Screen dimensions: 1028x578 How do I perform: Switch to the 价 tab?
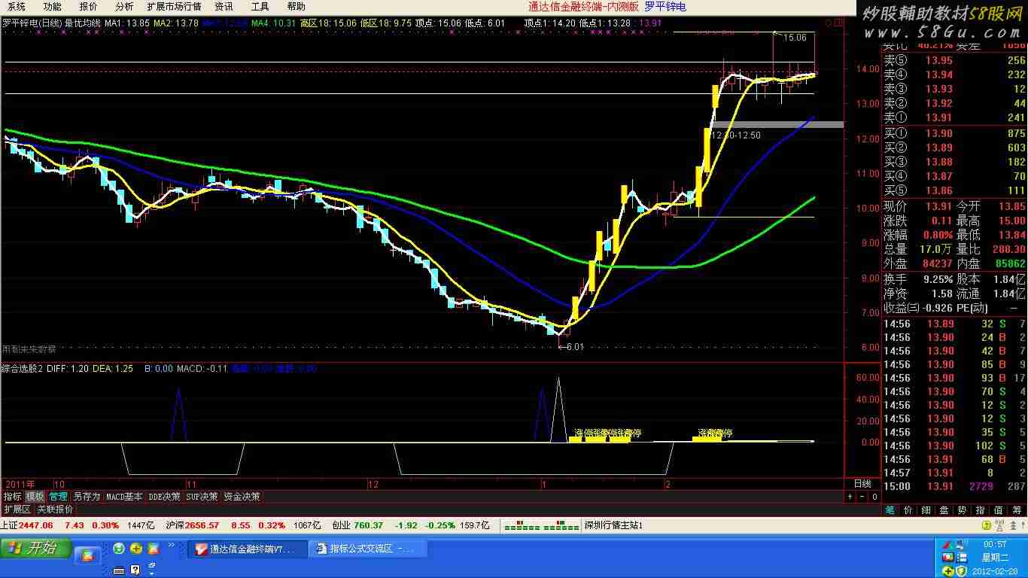(908, 510)
